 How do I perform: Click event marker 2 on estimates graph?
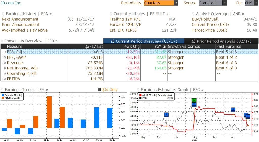[194, 104]
